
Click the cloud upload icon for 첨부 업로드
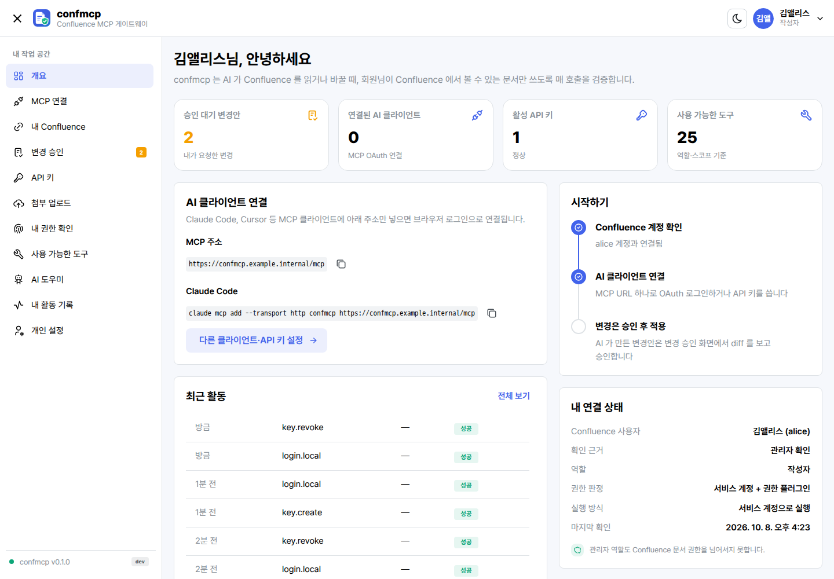pos(19,203)
